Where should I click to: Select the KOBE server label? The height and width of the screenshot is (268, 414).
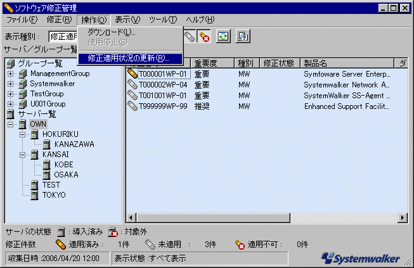63,165
